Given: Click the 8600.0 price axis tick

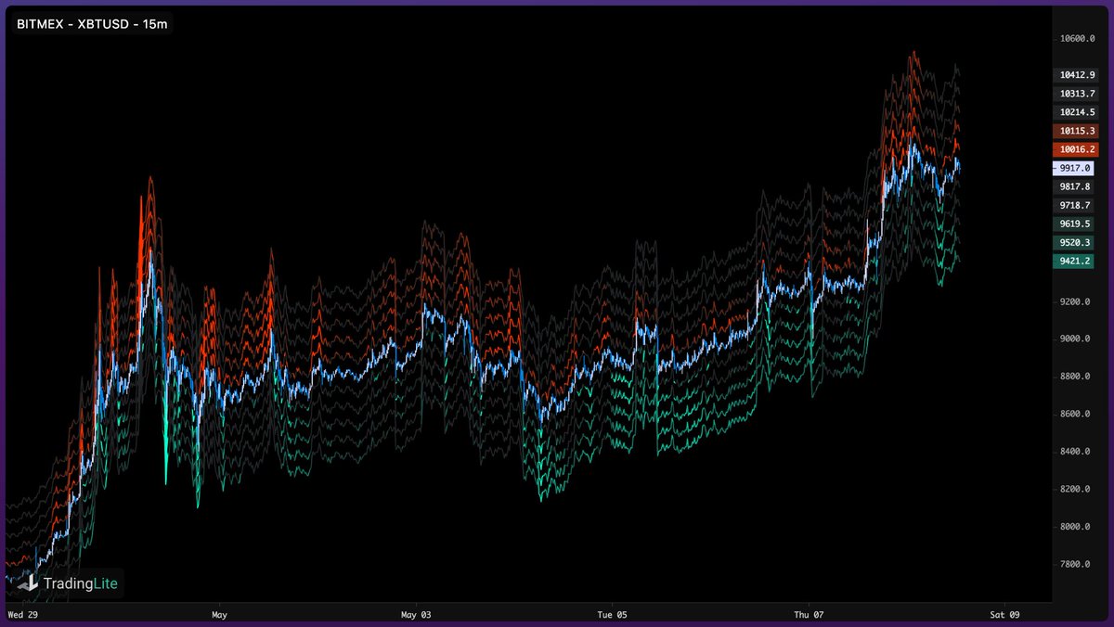Looking at the screenshot, I should pos(1076,415).
